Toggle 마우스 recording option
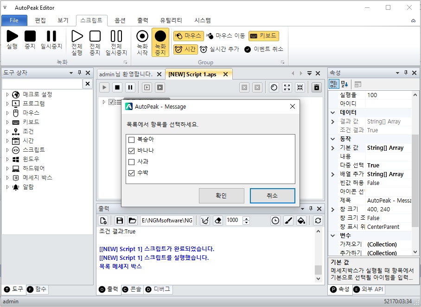Image resolution: width=421 pixels, height=307 pixels. (188, 36)
